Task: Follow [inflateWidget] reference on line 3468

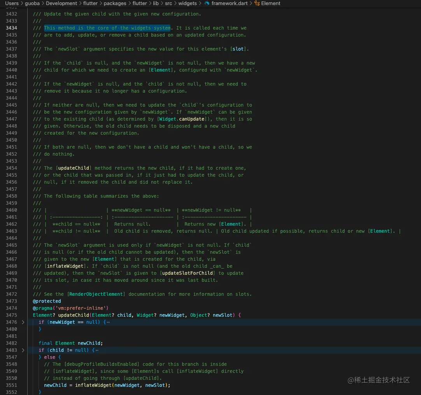Action: click(x=65, y=266)
